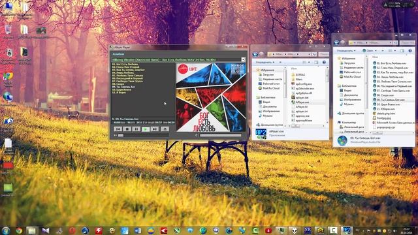The height and width of the screenshot is (235, 418).
Task: Click Домашняя группа in album files window
Action: tap(351, 113)
